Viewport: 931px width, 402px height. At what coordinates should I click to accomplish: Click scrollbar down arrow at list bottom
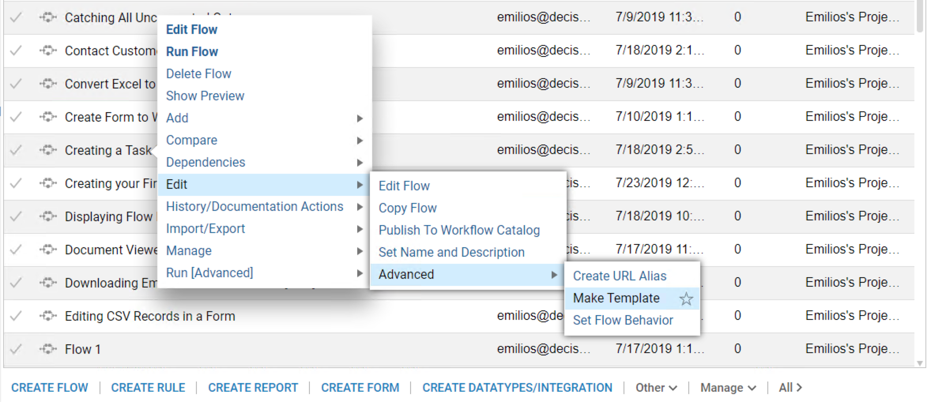[x=920, y=363]
